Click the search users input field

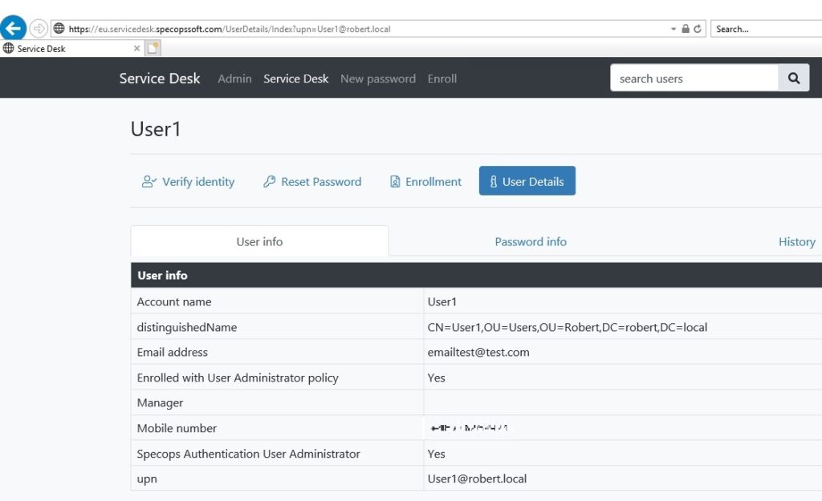694,78
